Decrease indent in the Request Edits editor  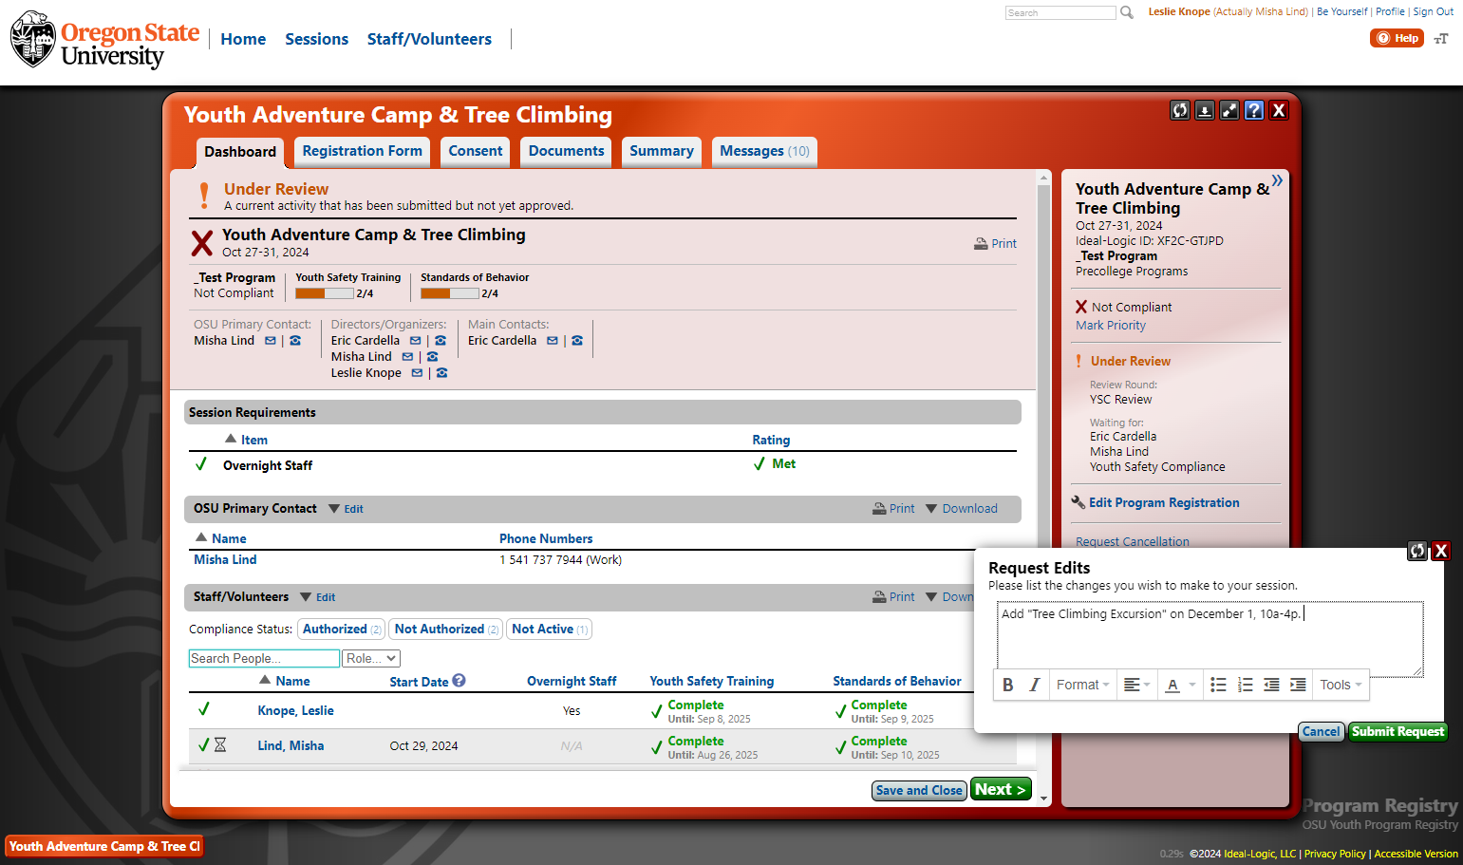(x=1271, y=685)
